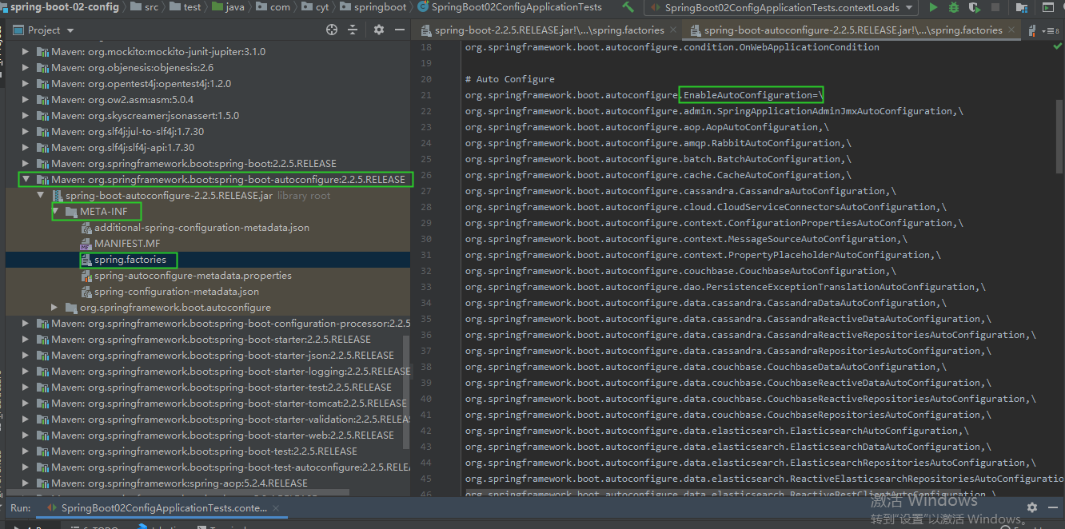Open MANIFEST.MF in the project tree
Viewport: 1065px width, 529px height.
(x=126, y=244)
